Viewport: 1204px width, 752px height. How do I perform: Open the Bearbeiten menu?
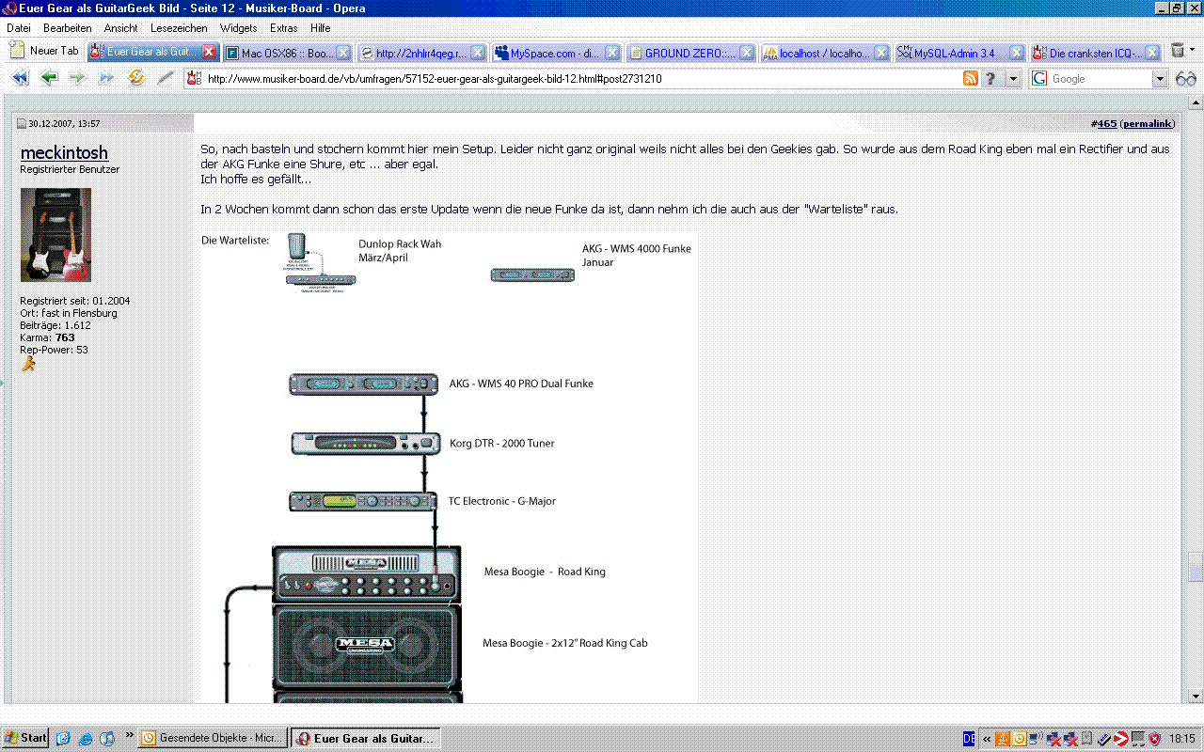click(68, 28)
